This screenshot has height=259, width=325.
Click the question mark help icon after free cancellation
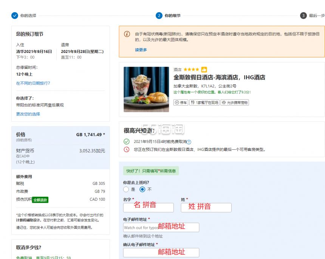[x=189, y=142]
